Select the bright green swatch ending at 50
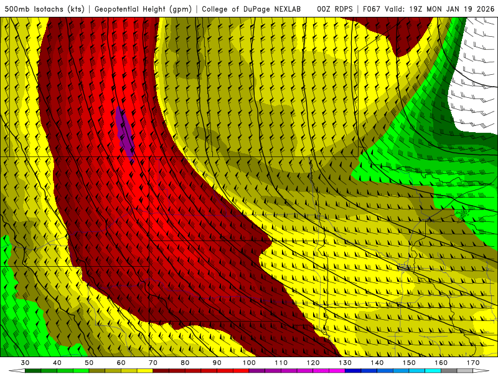The height and width of the screenshot is (374, 498). [81, 370]
